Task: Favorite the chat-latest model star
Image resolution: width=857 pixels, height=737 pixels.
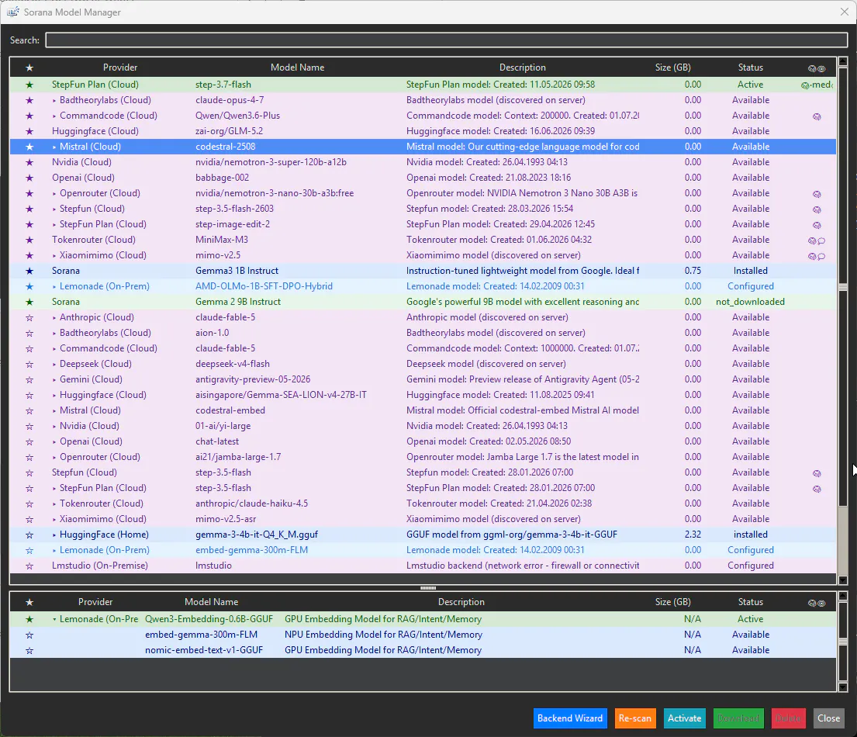Action: tap(29, 441)
